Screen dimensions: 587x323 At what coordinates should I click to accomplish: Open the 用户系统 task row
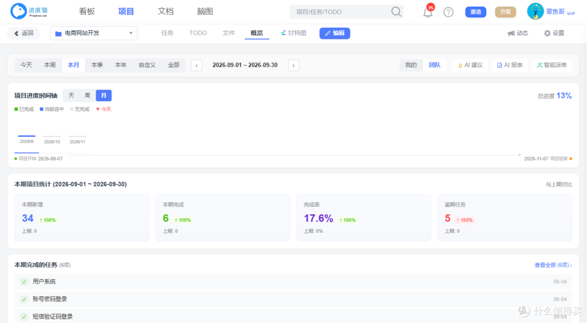(x=293, y=282)
